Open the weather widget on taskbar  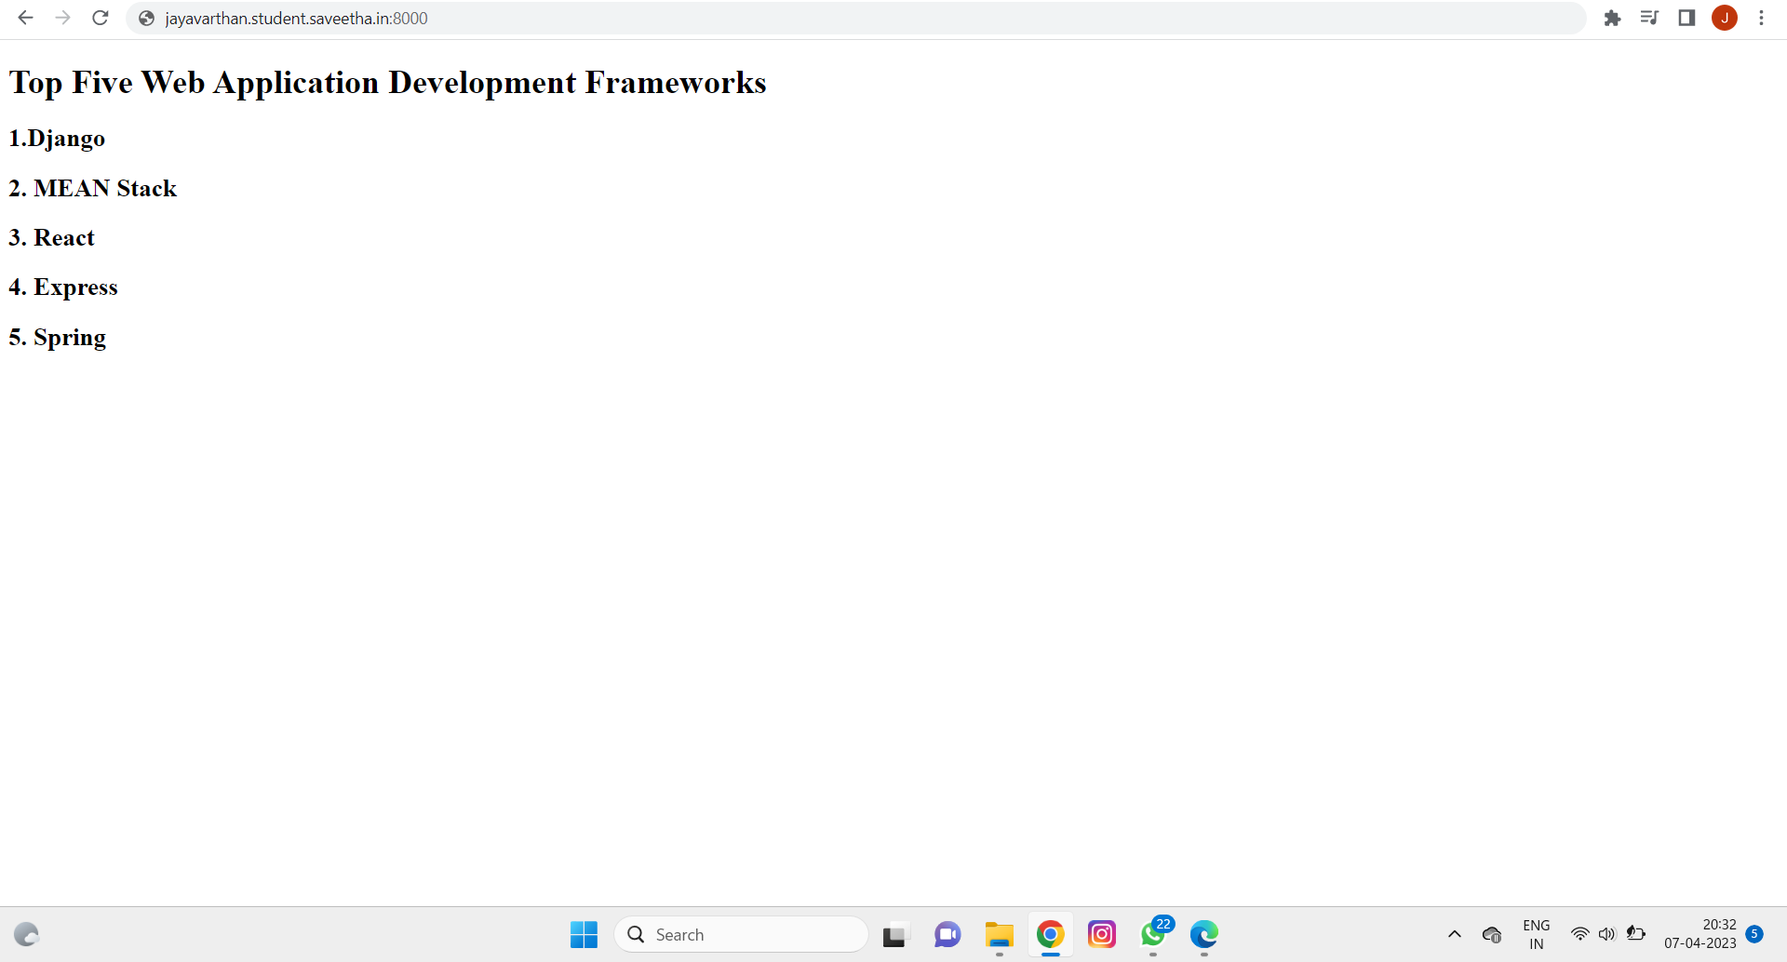click(26, 934)
